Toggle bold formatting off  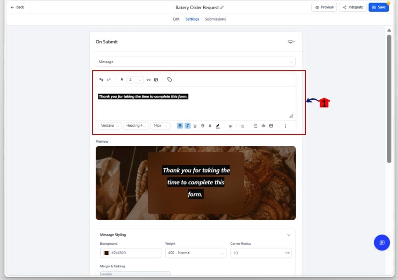180,126
